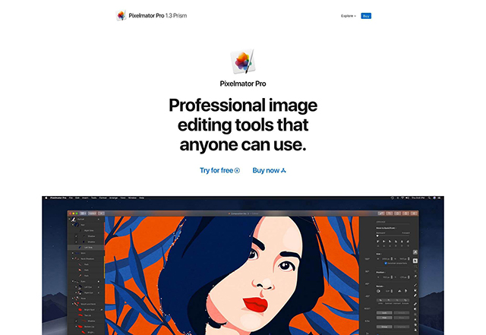Click the Hide button

point(384,318)
